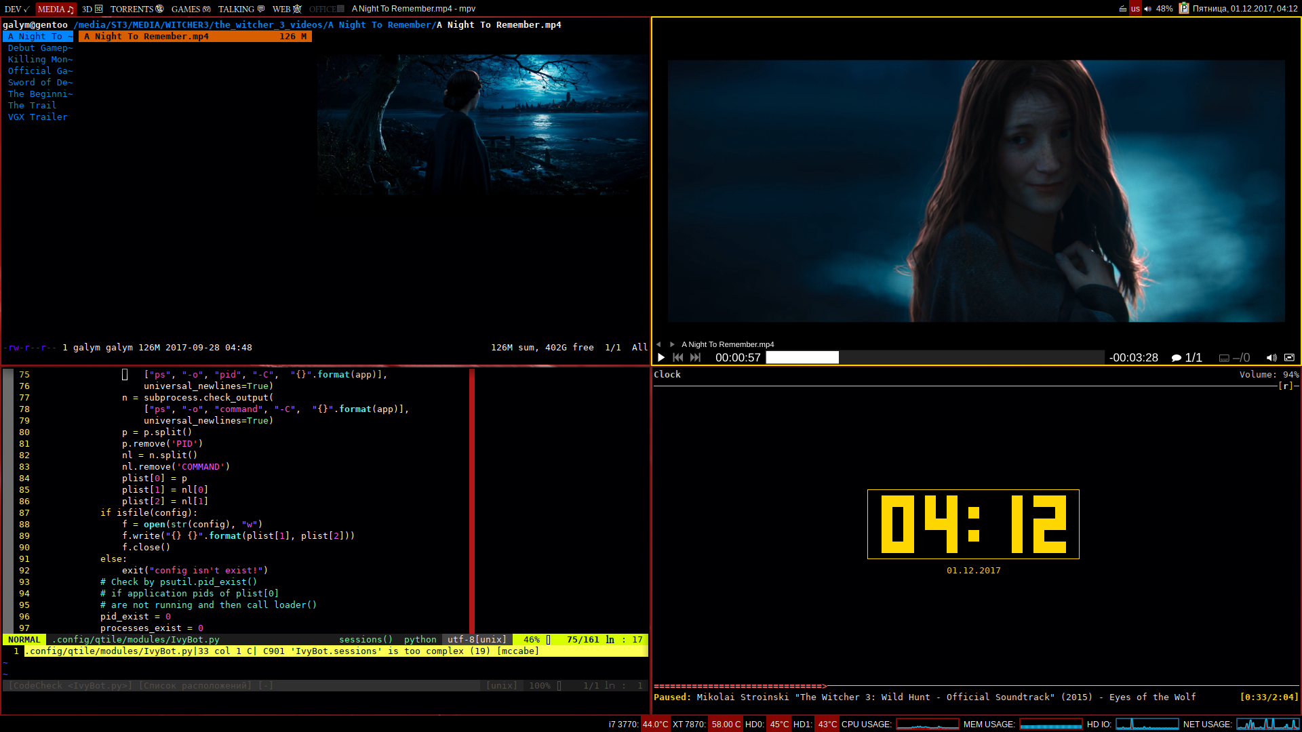
Task: Select 'The Beginni~' folder in ranger
Action: 40,94
